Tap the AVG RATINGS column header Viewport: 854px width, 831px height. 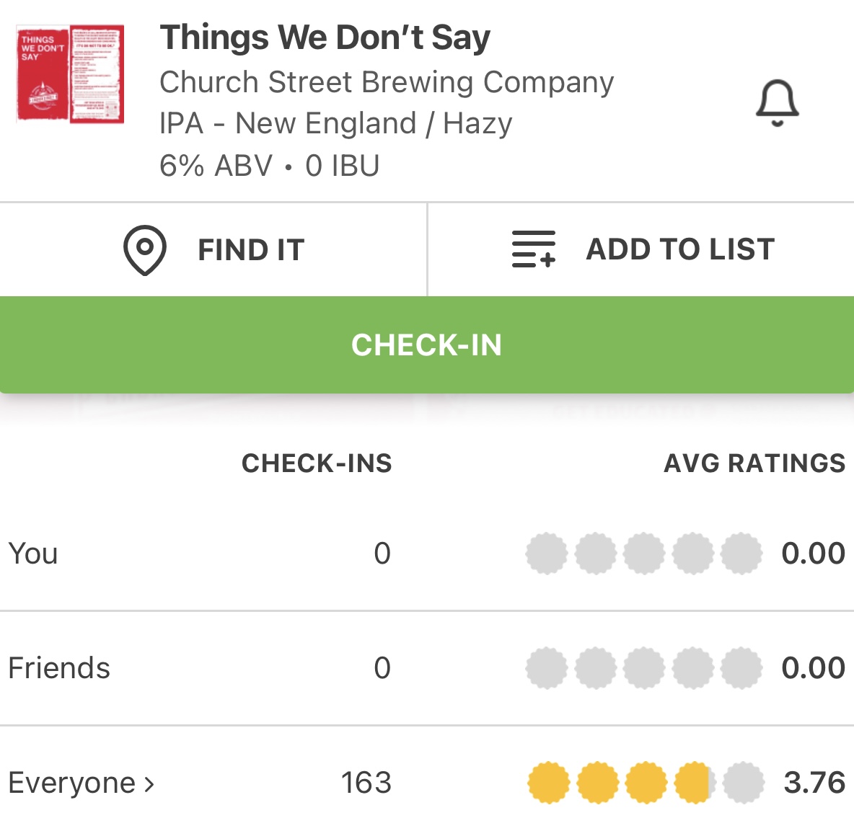tap(754, 463)
